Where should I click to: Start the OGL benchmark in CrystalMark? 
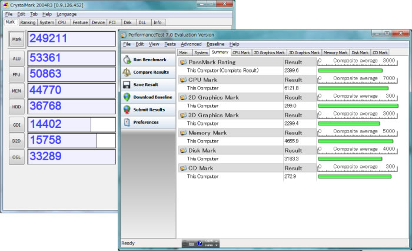click(16, 157)
